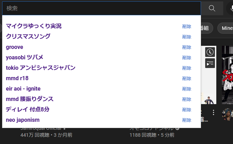Select the 番組 category chip

pos(207,28)
